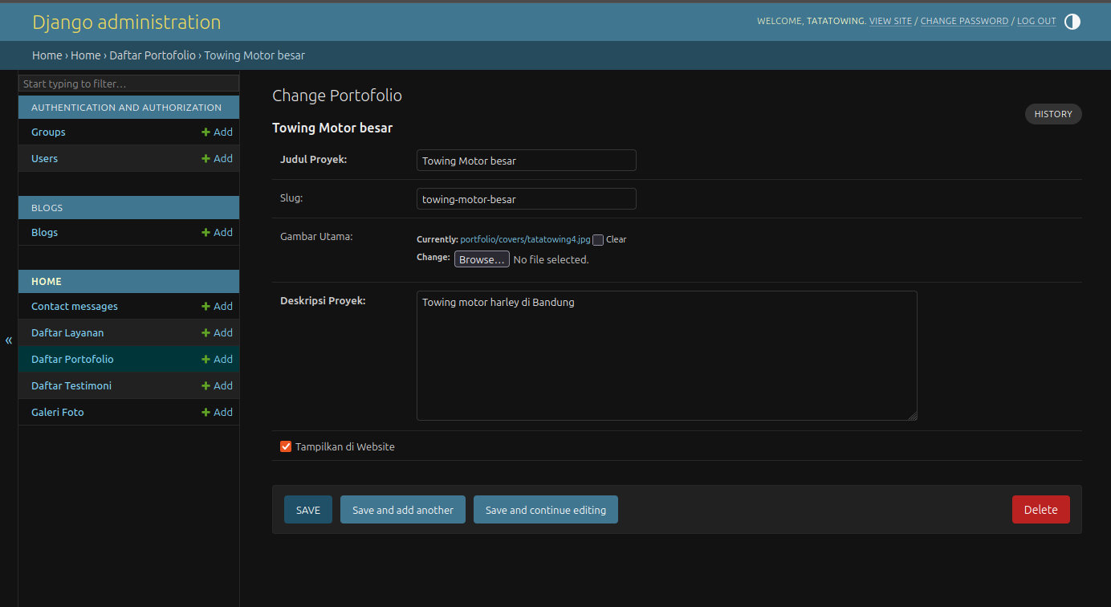Screen dimensions: 1111x607
Task: Click the plus Add icon beside Groups
Action: coord(206,132)
